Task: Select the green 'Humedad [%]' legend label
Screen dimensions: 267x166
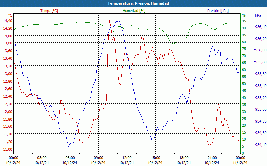Action: pos(134,11)
